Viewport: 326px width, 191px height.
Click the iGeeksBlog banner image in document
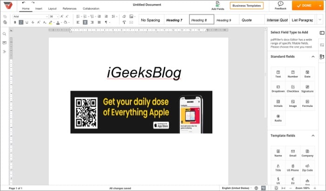coord(142,112)
